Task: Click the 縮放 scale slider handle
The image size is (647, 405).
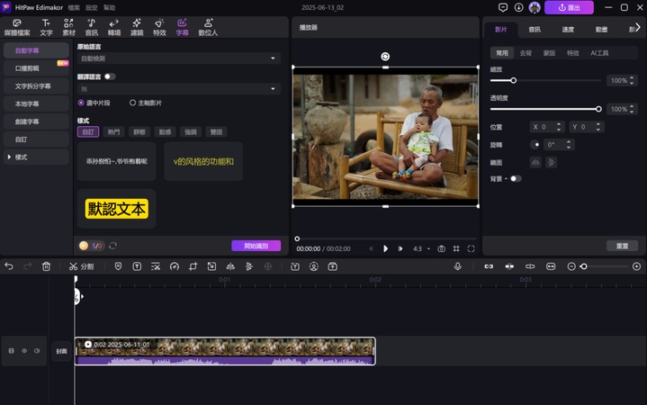Action: (x=513, y=80)
